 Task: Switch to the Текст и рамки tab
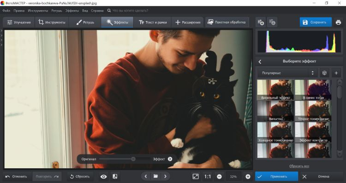pos(153,22)
